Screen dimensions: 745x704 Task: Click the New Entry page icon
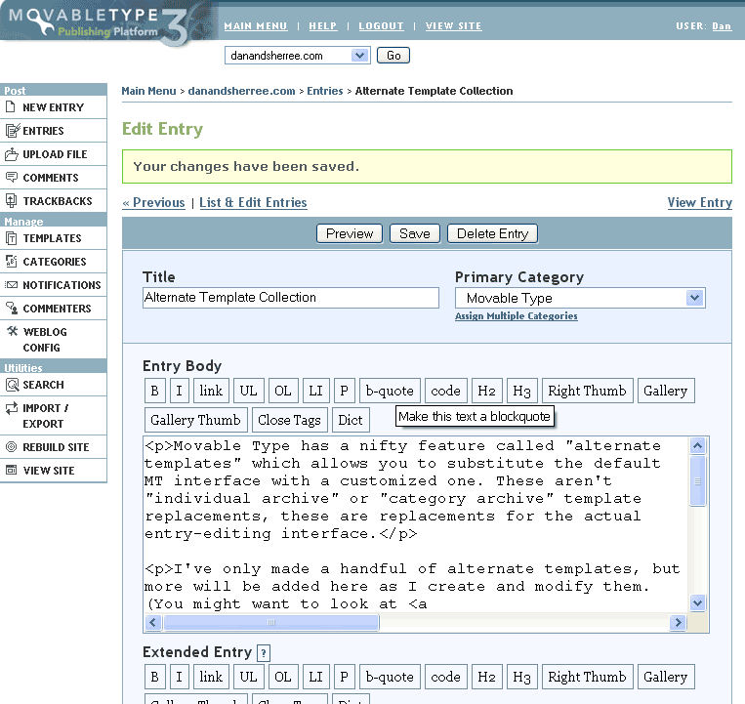pos(11,106)
